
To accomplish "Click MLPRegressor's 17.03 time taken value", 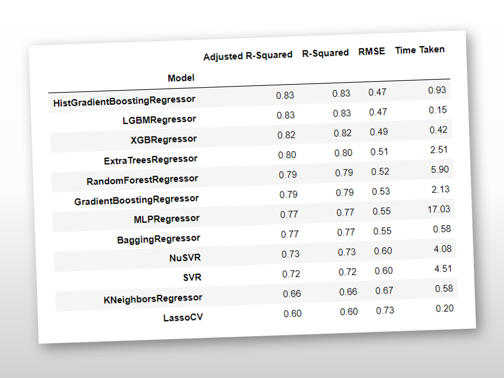I will tap(438, 209).
